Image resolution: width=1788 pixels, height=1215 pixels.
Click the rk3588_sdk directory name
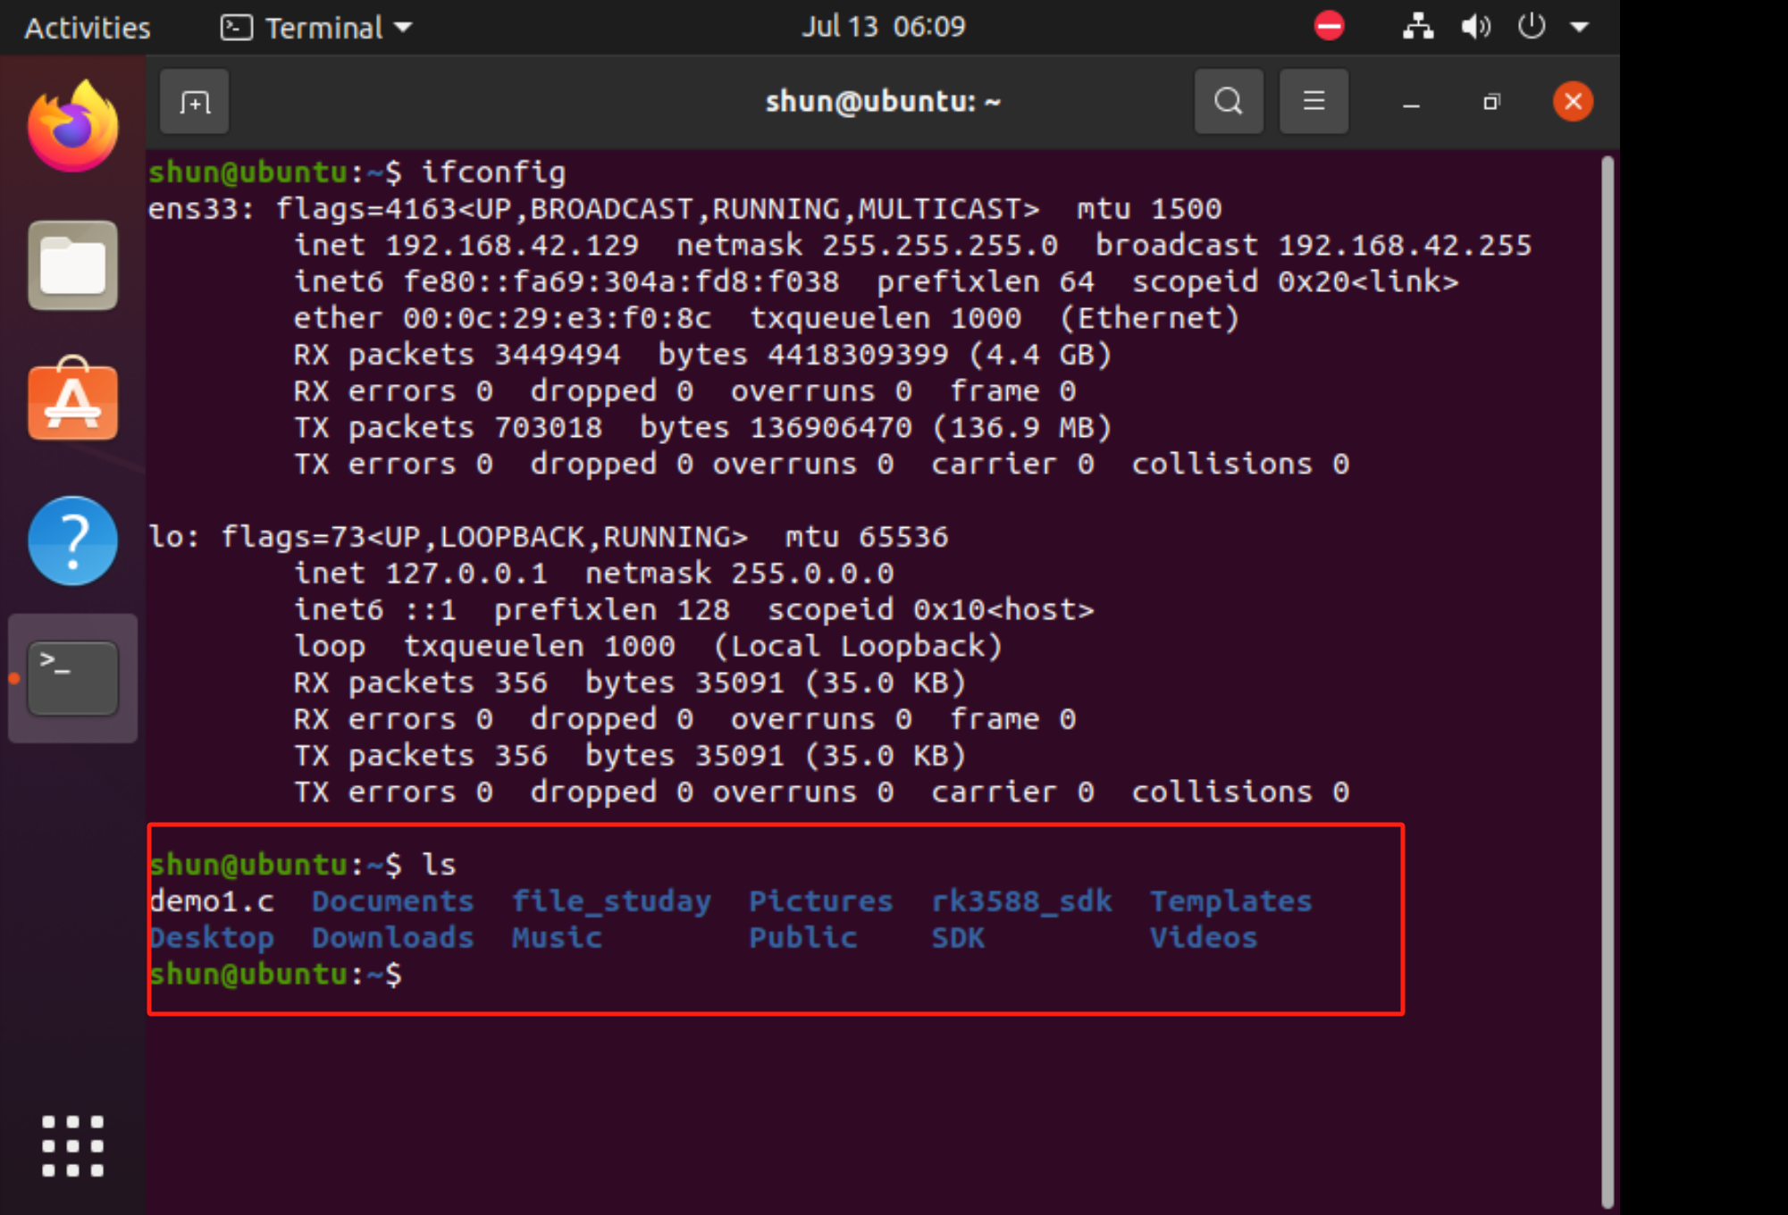tap(1021, 901)
